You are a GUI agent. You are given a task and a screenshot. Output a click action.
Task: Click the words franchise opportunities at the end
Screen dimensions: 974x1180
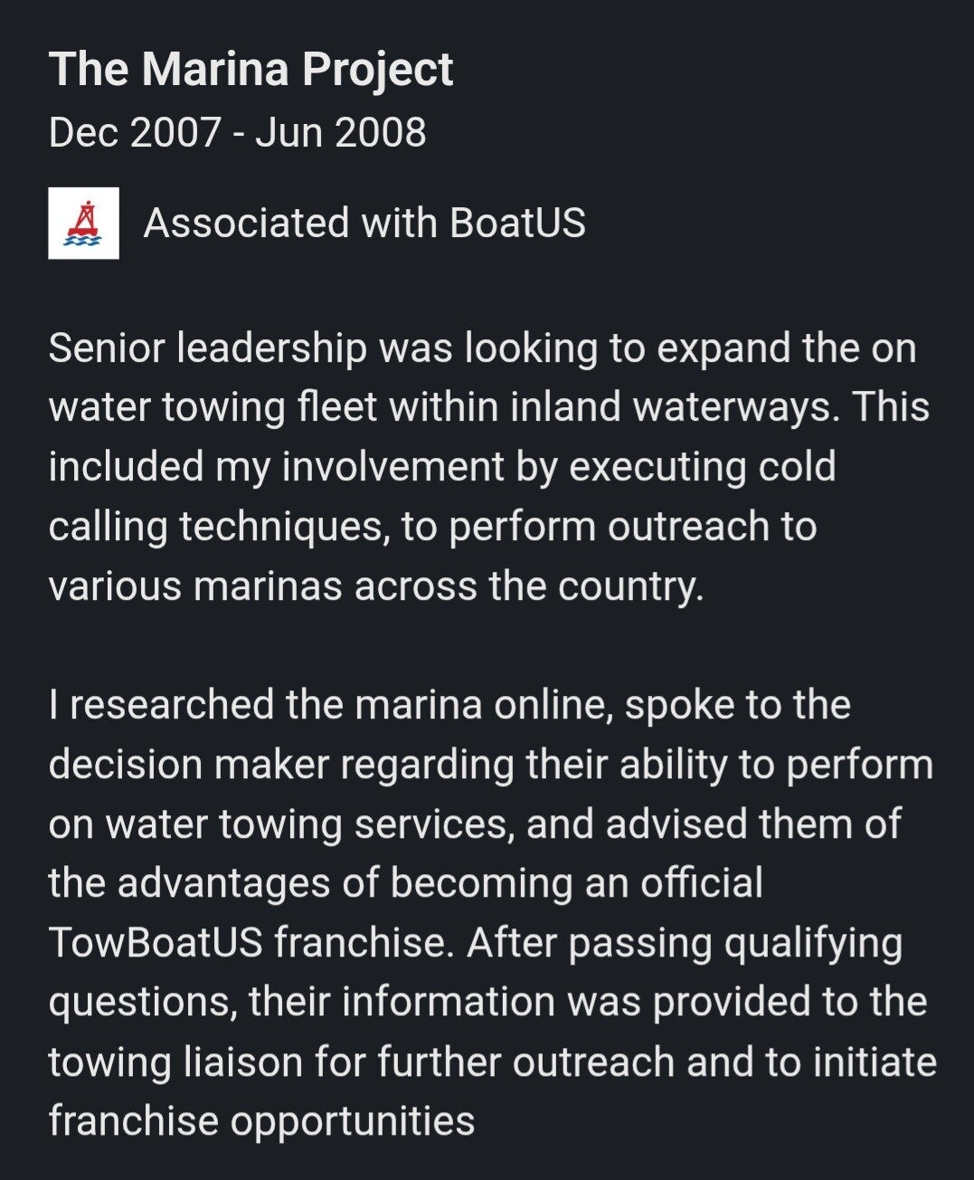tap(261, 1120)
